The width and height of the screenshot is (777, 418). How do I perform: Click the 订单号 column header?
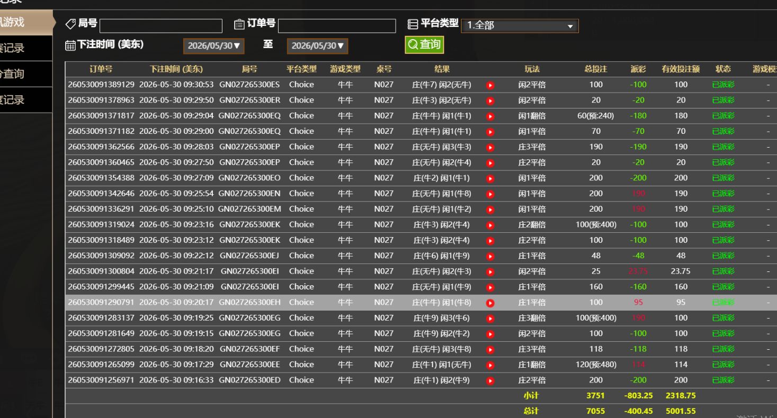coord(101,69)
